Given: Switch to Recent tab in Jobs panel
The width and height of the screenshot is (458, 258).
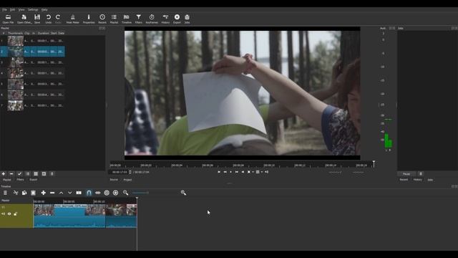Looking at the screenshot, I should 404,180.
